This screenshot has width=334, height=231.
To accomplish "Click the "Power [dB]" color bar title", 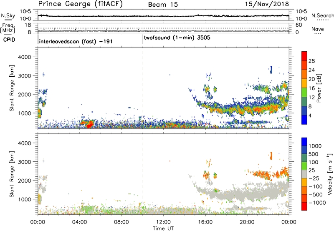I will [x=319, y=88].
